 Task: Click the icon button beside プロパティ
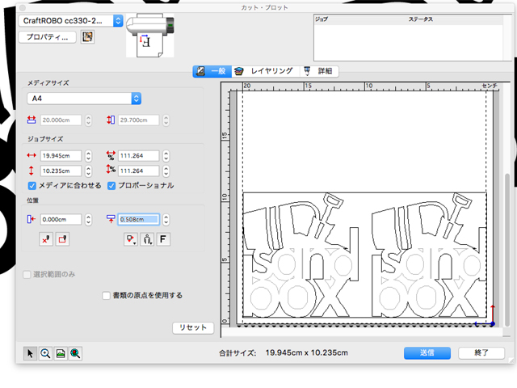(x=88, y=36)
